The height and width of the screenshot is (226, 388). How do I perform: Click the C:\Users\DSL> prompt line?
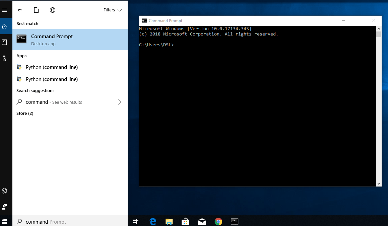pyautogui.click(x=156, y=45)
